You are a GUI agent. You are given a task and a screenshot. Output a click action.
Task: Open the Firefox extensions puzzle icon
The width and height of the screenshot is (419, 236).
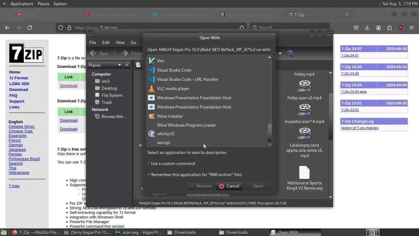pyautogui.click(x=389, y=28)
